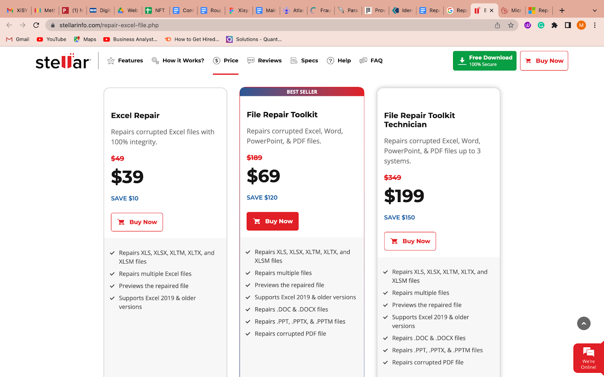Click the speech bubble icon beside Reviews
604x377 pixels.
251,61
